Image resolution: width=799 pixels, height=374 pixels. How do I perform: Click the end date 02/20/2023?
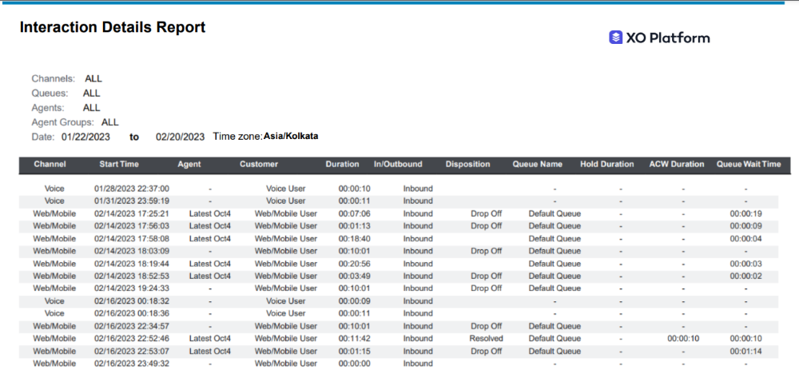[181, 137]
